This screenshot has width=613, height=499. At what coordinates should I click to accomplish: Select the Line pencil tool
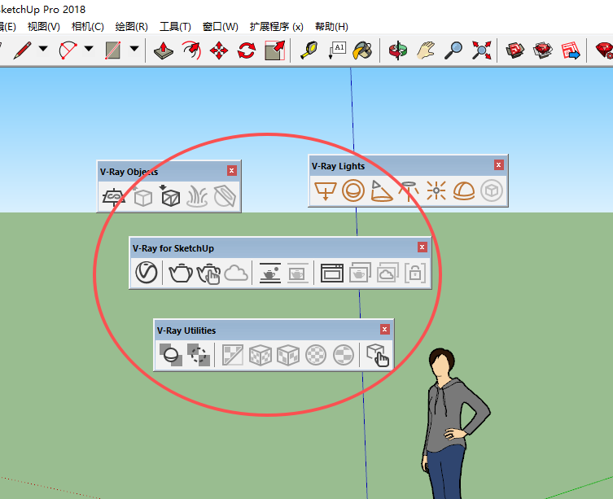[22, 50]
